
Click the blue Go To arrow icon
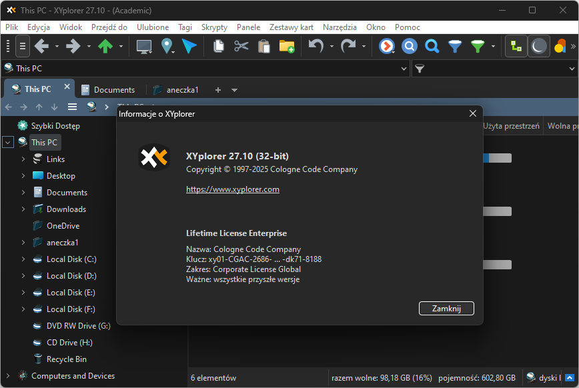point(189,46)
